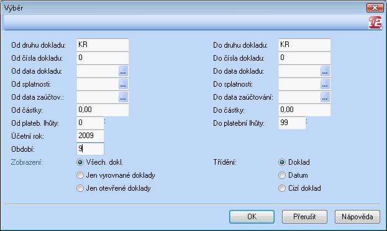387x231 pixels.
Task: Cancel with the Přerušit button
Action: [x=304, y=217]
